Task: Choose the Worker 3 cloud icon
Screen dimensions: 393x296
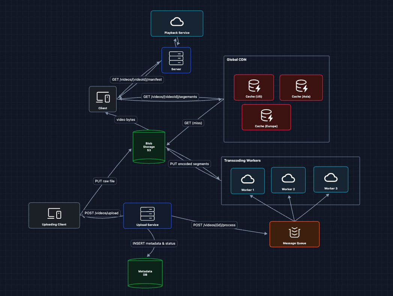Action: 331,177
